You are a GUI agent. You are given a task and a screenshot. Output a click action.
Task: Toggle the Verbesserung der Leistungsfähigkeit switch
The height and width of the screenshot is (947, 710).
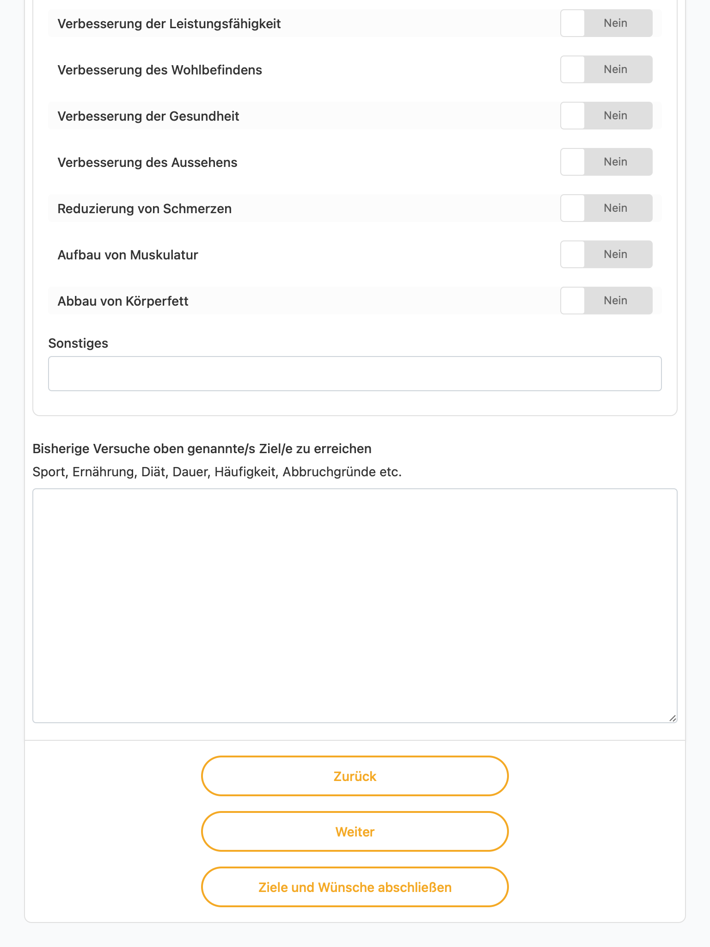click(x=606, y=23)
